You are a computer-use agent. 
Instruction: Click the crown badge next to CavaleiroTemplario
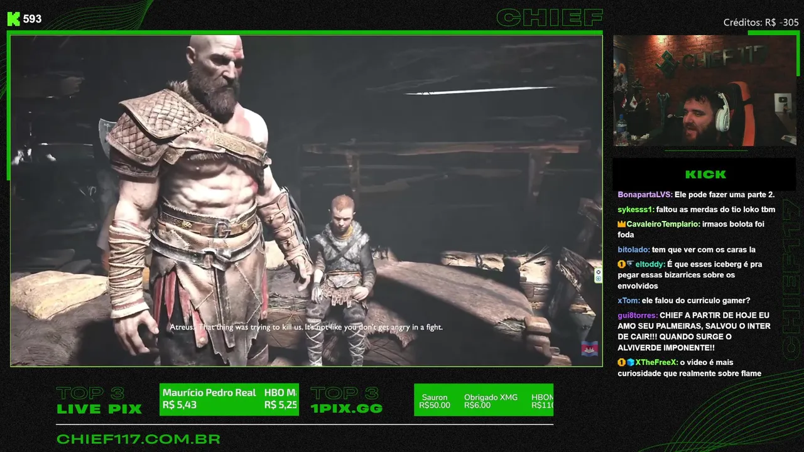(x=622, y=224)
